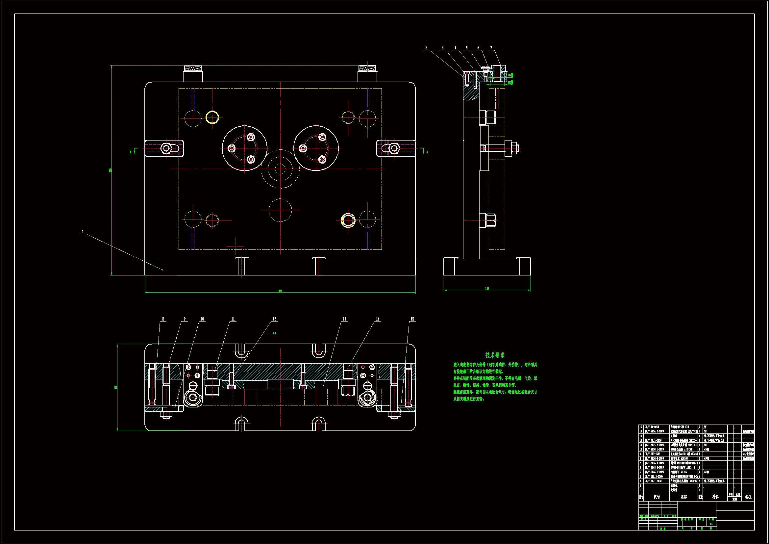Click part balloon number 1 label

[83, 232]
